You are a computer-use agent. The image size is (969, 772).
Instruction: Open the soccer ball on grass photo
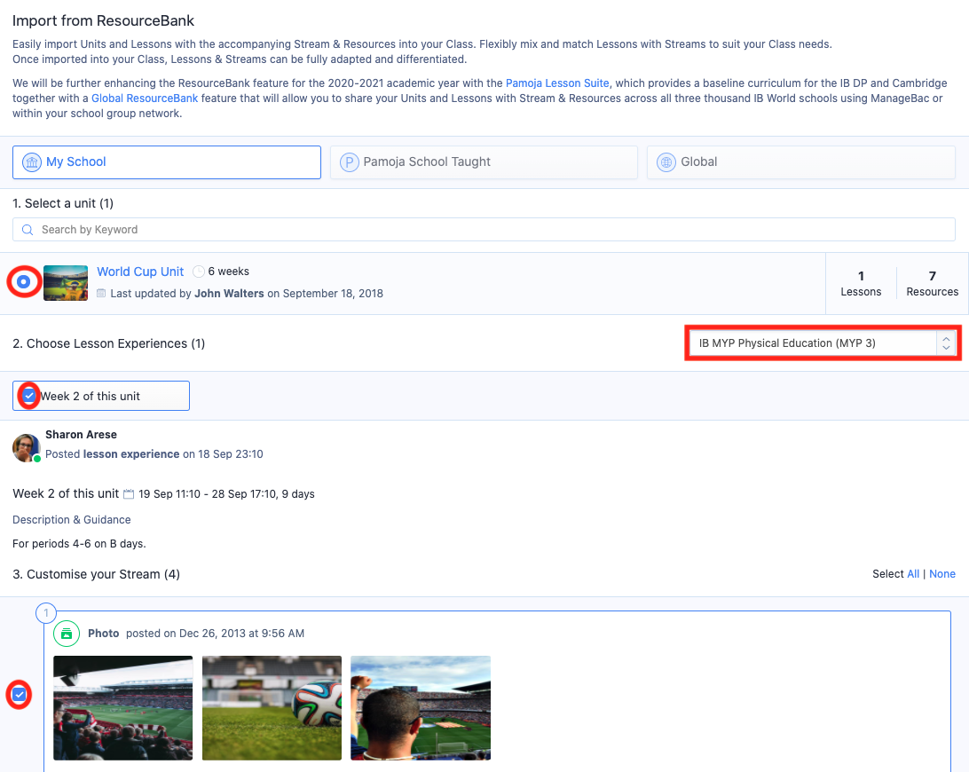click(x=272, y=707)
